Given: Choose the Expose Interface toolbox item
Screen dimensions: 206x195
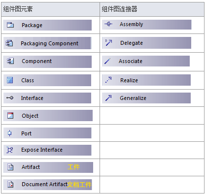Looking at the screenshot, I should pos(47,150).
